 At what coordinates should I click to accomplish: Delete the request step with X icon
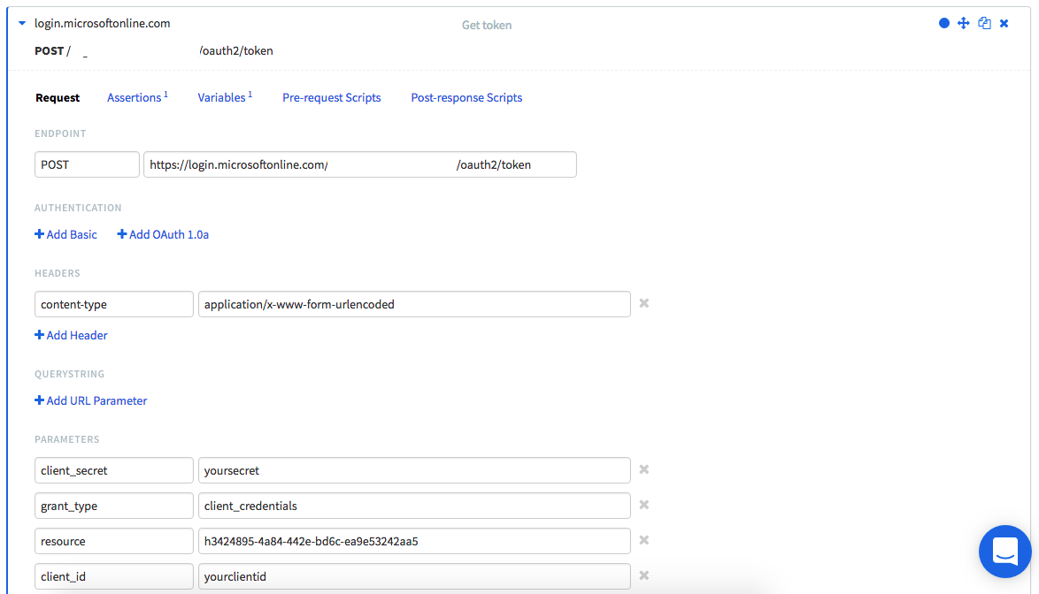[1004, 23]
